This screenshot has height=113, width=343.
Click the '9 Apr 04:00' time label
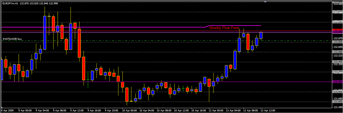[42, 111]
